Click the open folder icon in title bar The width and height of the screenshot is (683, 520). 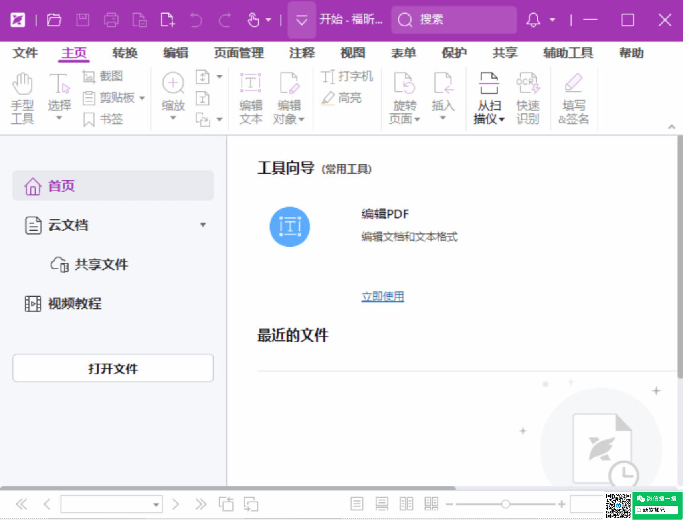[54, 20]
